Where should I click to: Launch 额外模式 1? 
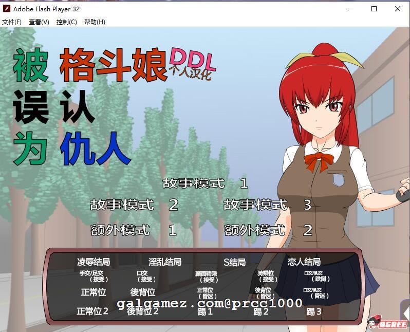tap(134, 230)
